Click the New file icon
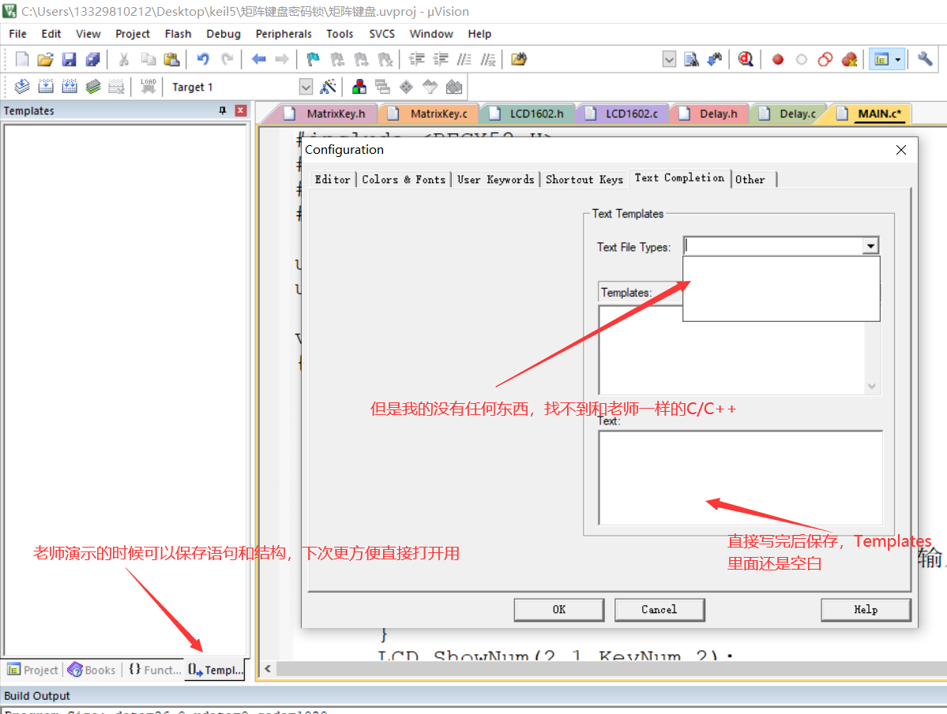The height and width of the screenshot is (714, 947). (x=22, y=59)
